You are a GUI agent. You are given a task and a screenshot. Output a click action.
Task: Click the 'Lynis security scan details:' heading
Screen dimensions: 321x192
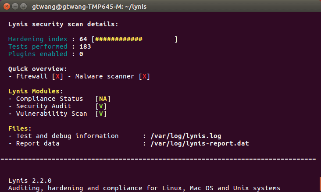[63, 24]
